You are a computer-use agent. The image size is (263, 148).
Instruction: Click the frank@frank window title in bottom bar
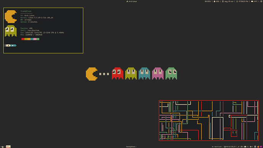click(x=131, y=146)
